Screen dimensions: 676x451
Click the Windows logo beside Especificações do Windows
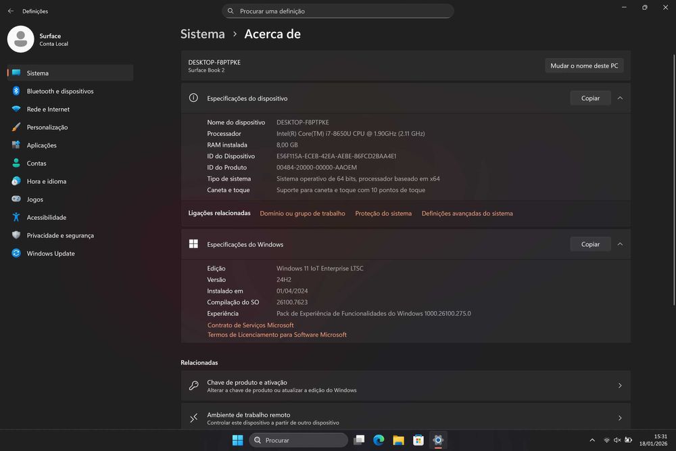[x=193, y=244]
